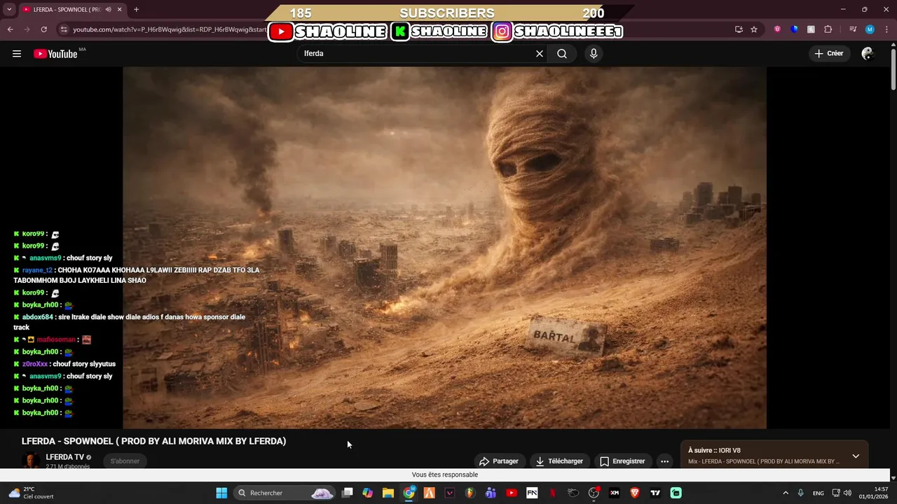Start voice search with the microphone
The height and width of the screenshot is (504, 897).
tap(594, 53)
